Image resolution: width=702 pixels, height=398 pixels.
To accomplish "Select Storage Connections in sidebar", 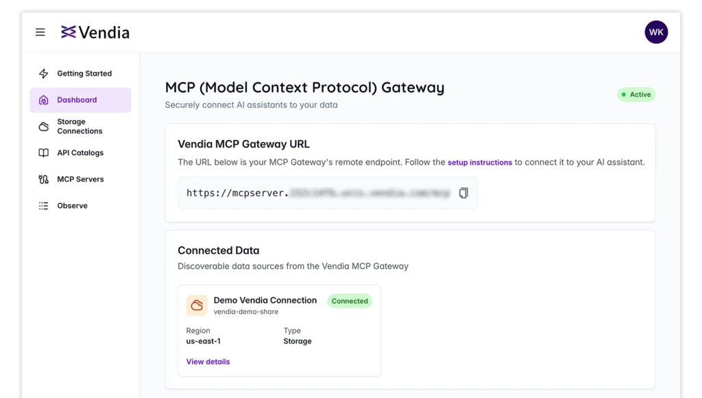I will coord(80,126).
